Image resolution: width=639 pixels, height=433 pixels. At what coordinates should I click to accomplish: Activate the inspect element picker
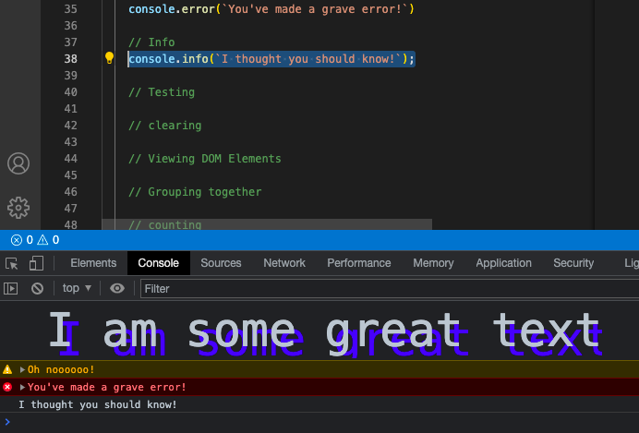[12, 263]
